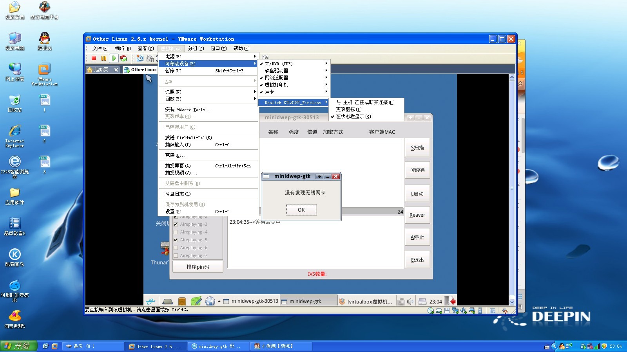Open the 编辑 menu
Screen dimensions: 627x352
123,48
